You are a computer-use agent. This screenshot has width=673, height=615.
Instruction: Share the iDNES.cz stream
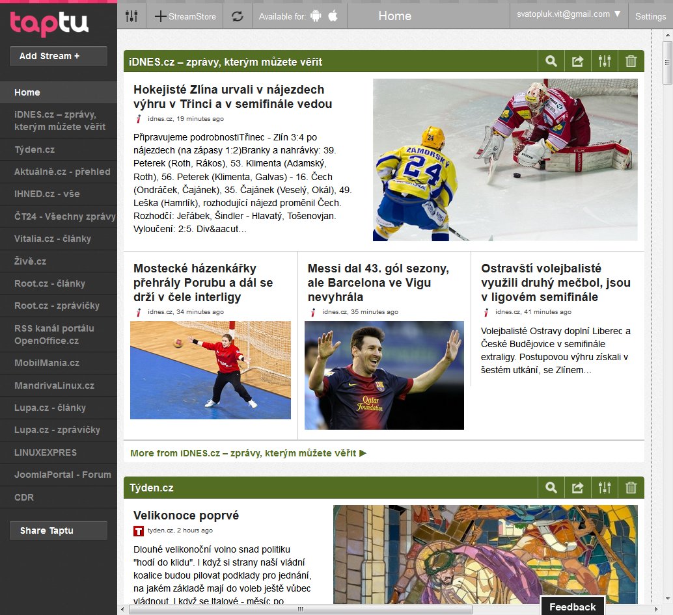tap(577, 62)
